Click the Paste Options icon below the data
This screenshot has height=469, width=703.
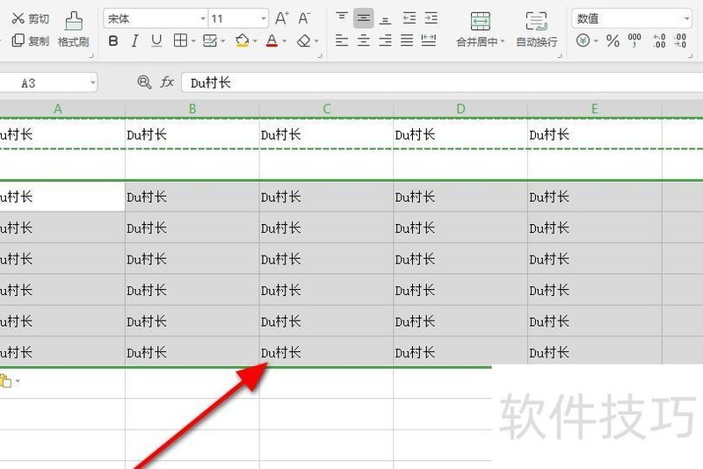5,381
